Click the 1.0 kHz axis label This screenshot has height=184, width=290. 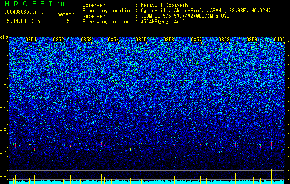pos(4,83)
